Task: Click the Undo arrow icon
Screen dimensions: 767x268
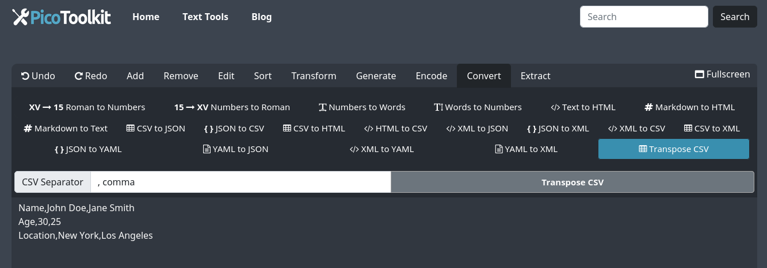Action: click(25, 76)
